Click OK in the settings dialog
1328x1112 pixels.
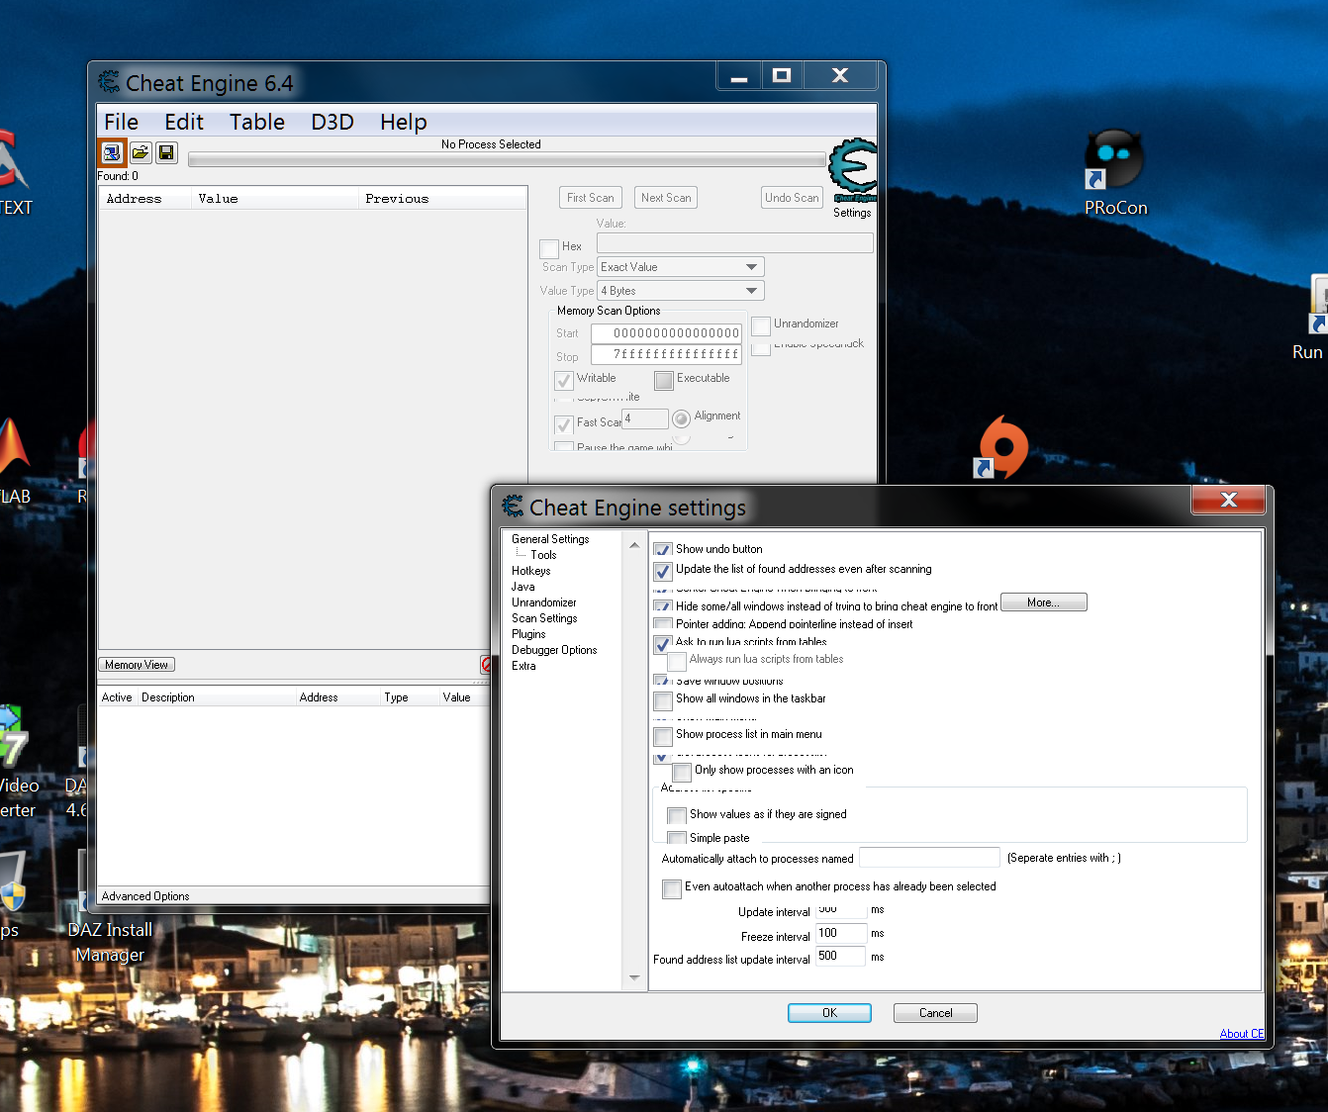click(829, 1013)
